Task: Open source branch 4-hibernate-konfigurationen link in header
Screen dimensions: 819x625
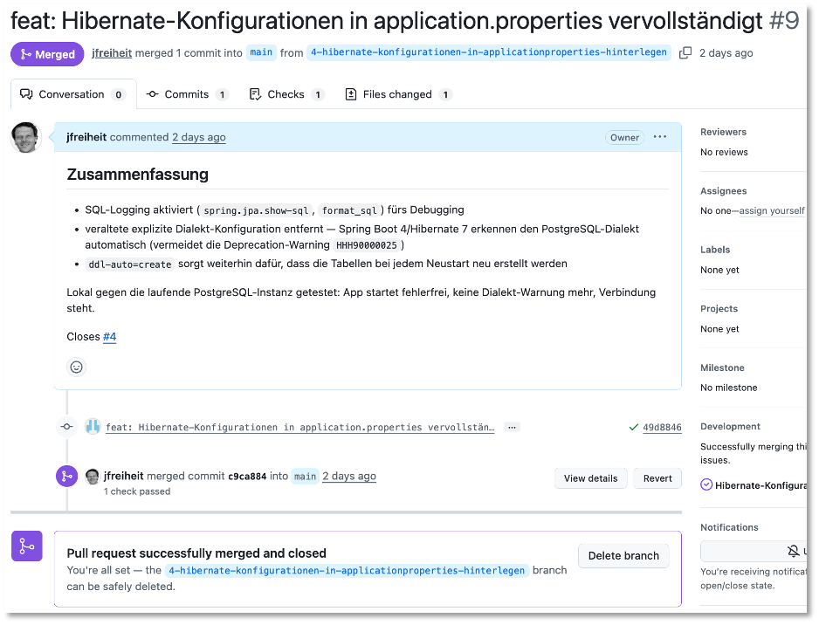Action: [x=488, y=52]
